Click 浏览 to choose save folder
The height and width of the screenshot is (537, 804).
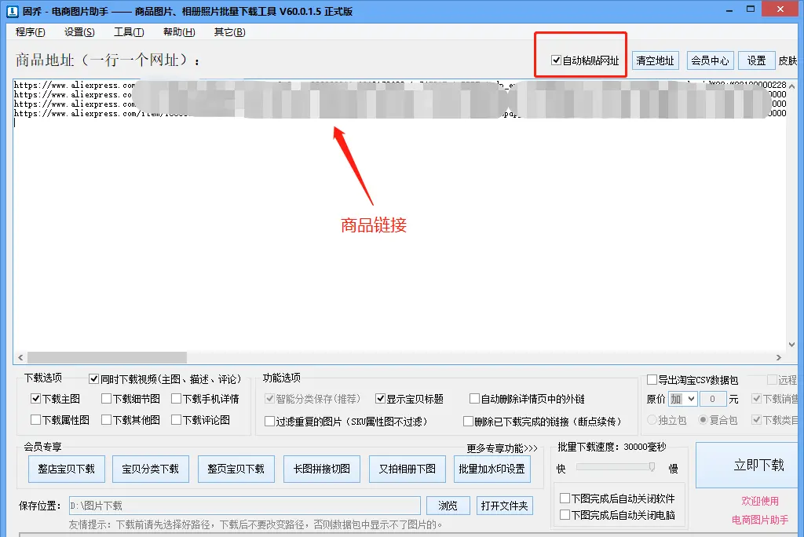point(448,506)
